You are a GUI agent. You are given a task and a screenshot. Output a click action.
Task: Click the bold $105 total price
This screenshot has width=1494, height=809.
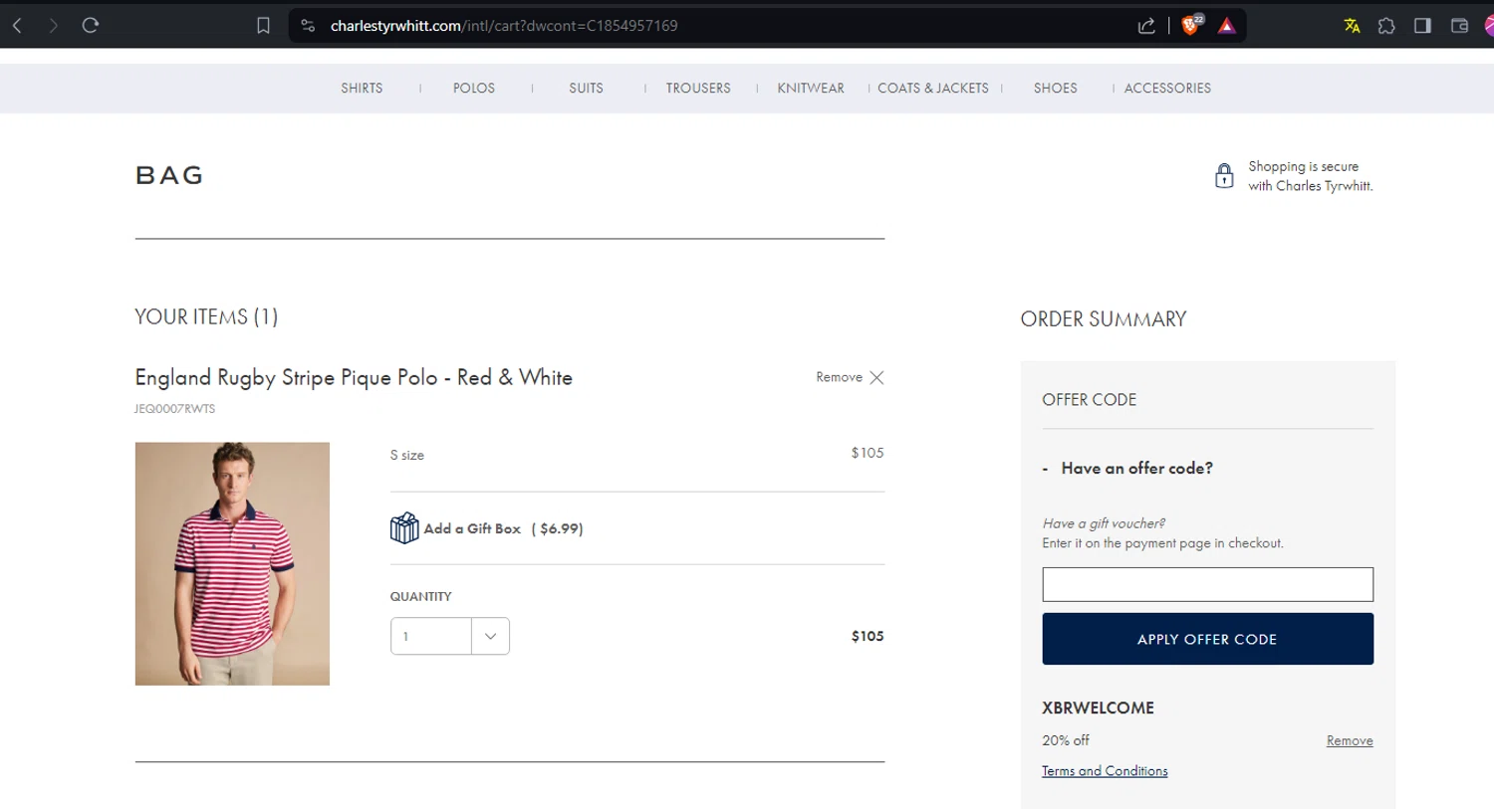868,636
